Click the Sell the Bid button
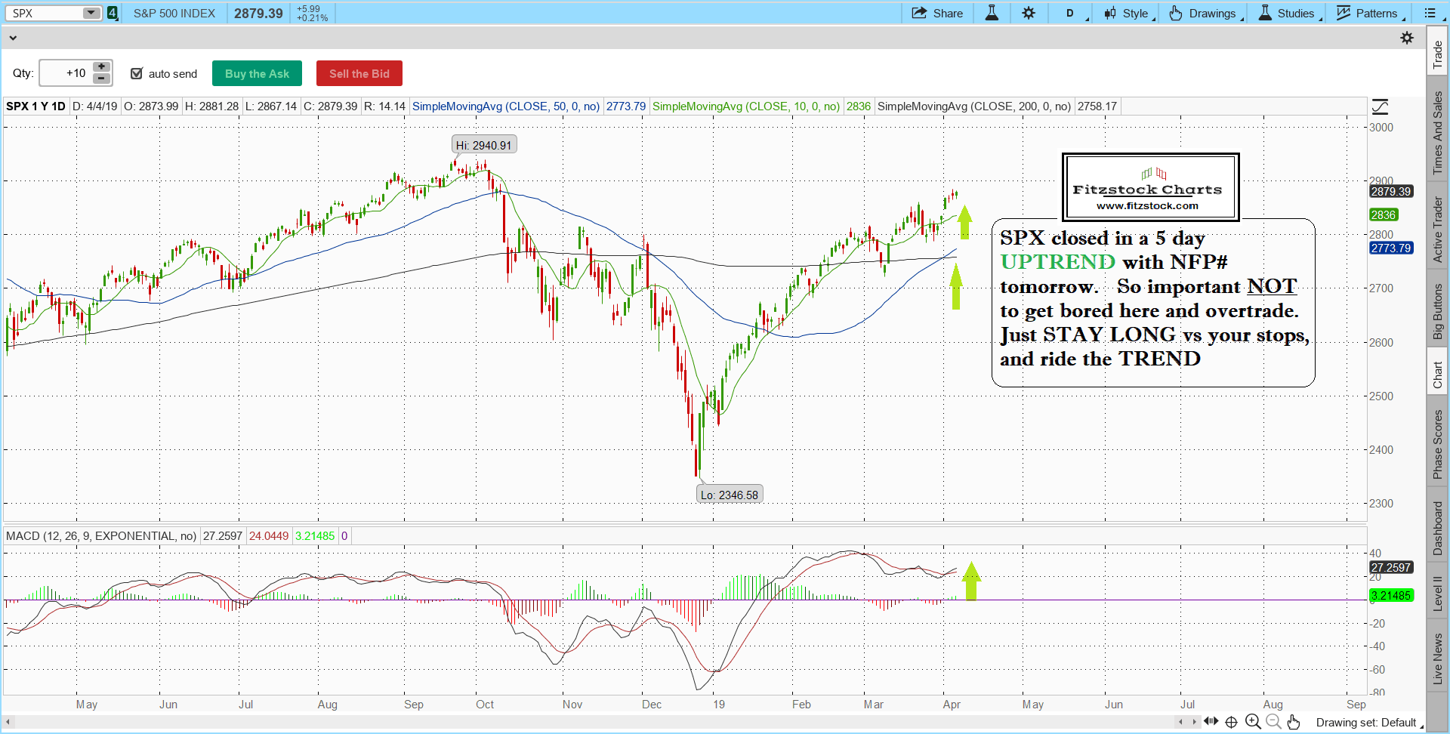 click(359, 73)
